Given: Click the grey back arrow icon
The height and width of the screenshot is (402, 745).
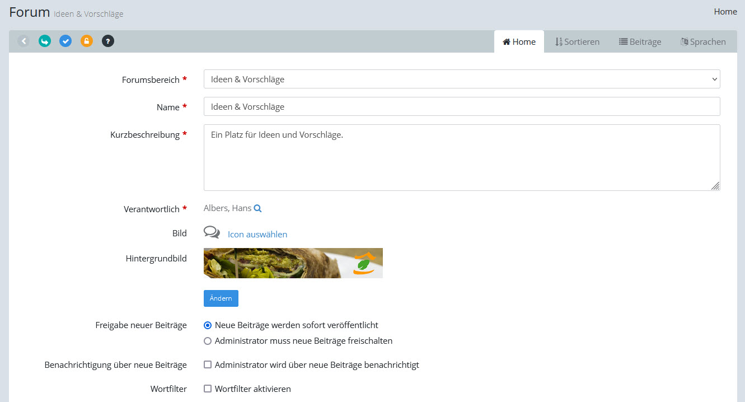Looking at the screenshot, I should click(24, 41).
